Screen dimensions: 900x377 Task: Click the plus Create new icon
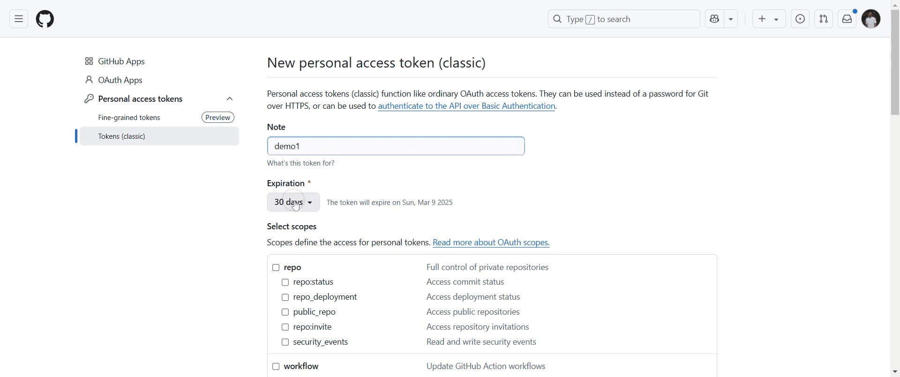[x=763, y=19]
